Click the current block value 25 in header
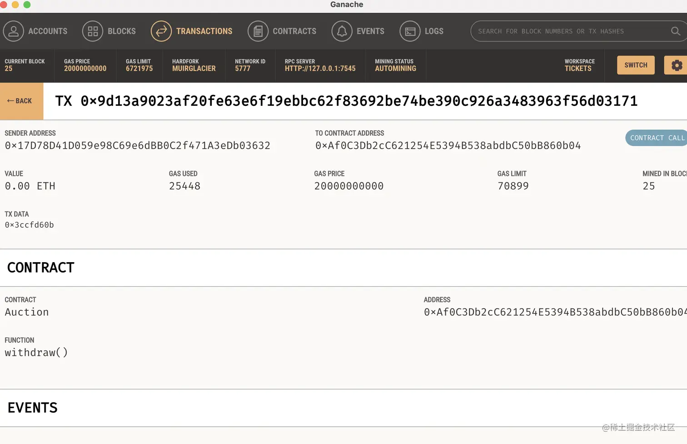This screenshot has width=687, height=444. [x=9, y=69]
